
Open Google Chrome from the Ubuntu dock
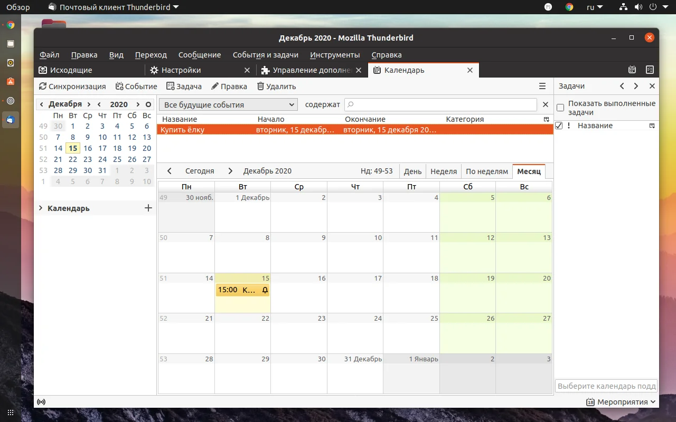[x=11, y=25]
